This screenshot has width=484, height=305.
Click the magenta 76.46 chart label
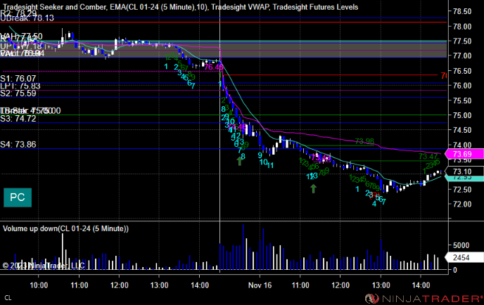pos(214,67)
